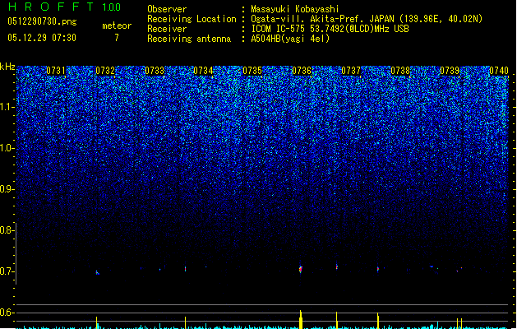Select the filename 0512290730.png text

[x=42, y=21]
